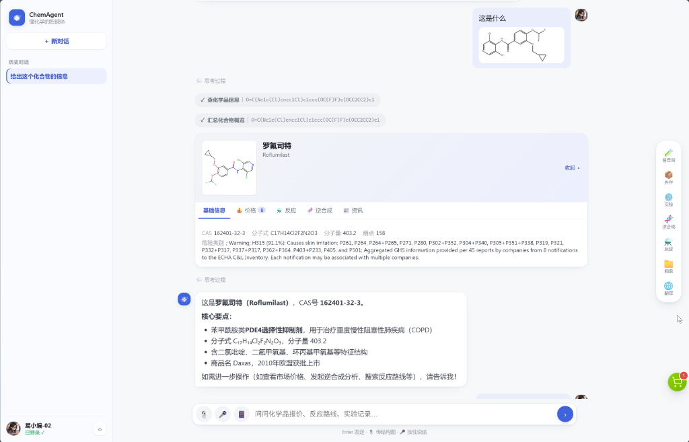Open the 库存 inventory box icon

(x=668, y=178)
